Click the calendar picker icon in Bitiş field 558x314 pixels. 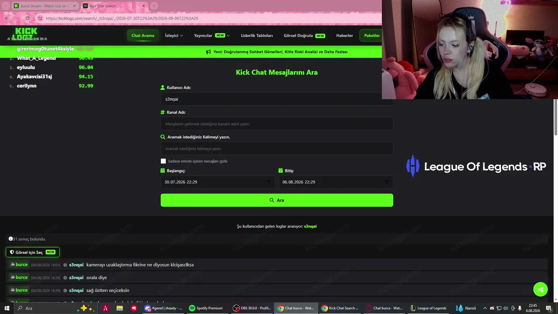387,182
